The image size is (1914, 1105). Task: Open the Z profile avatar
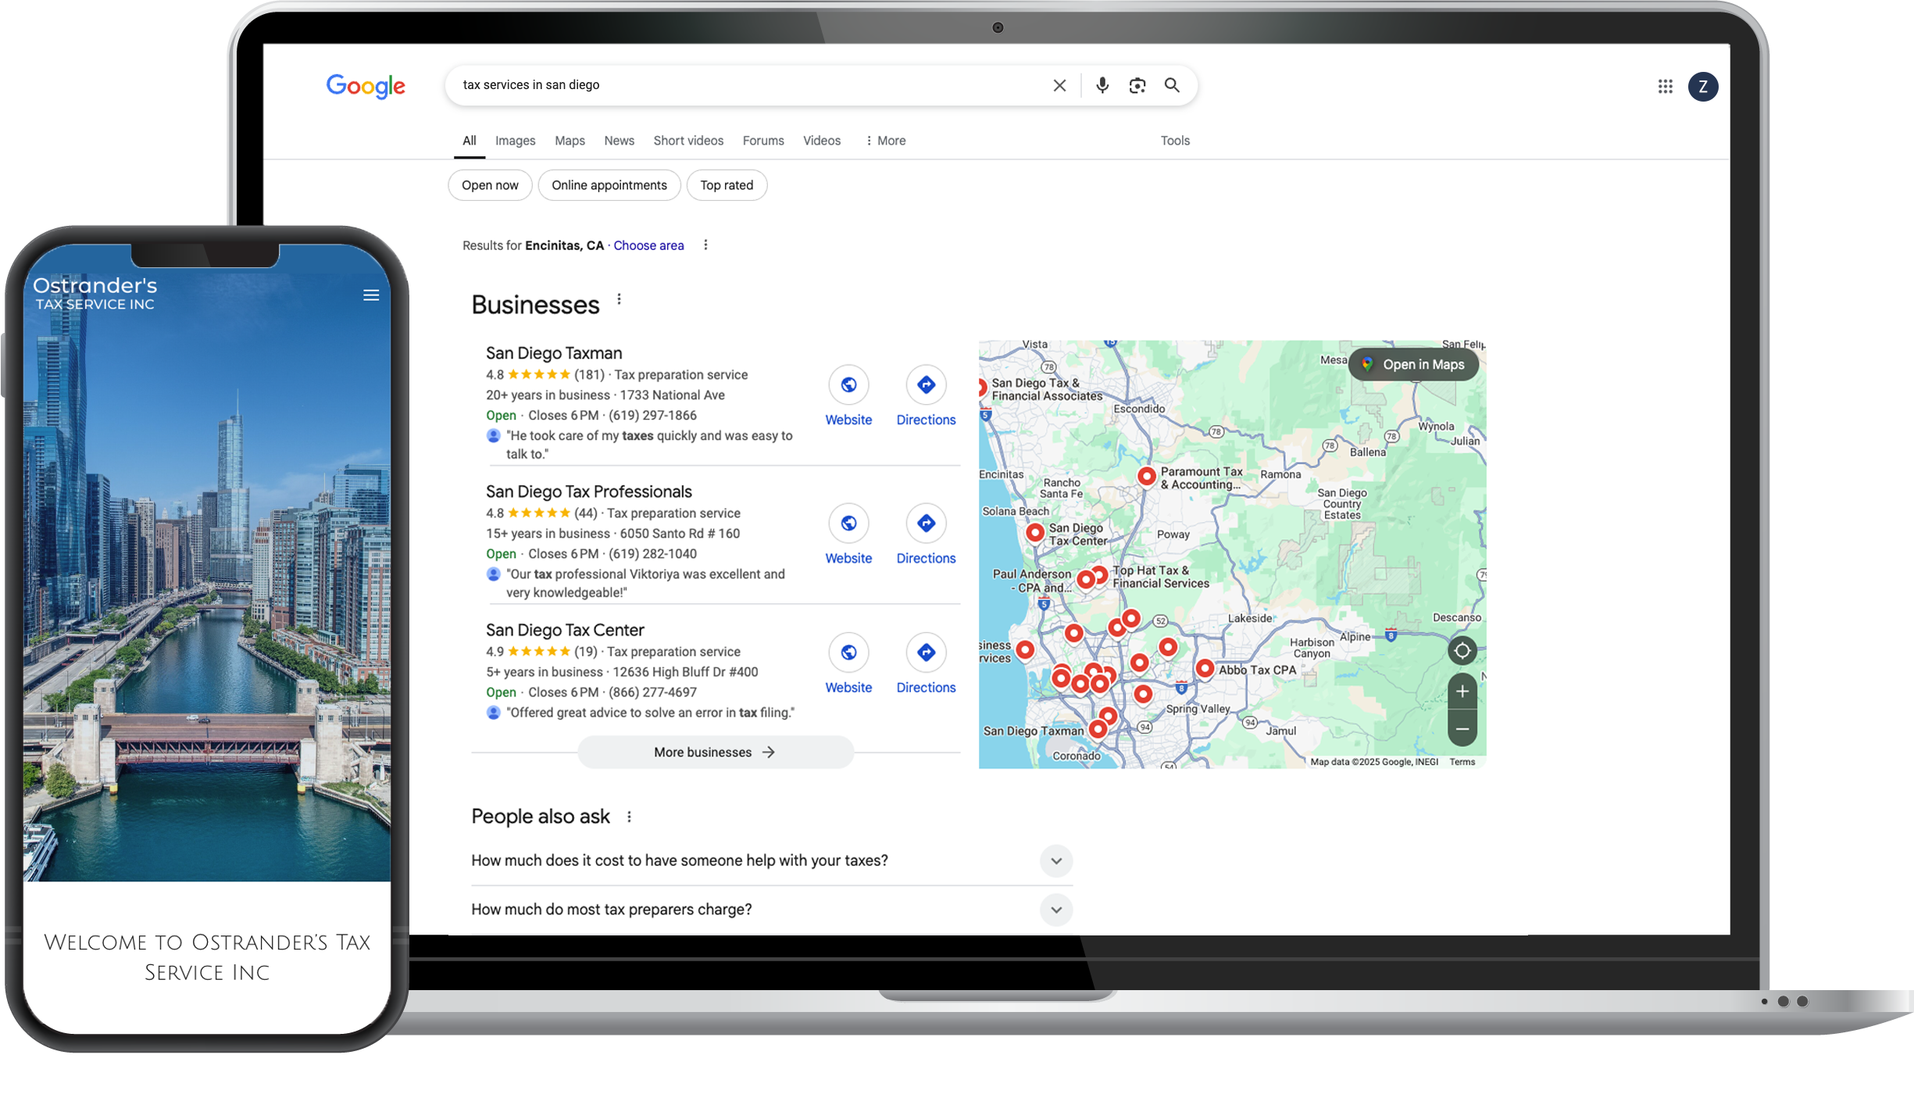pyautogui.click(x=1703, y=86)
